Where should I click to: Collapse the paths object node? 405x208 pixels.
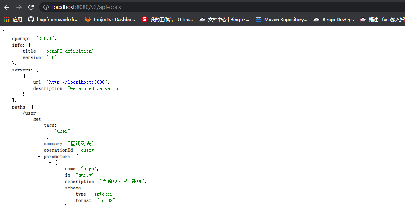tap(8, 107)
